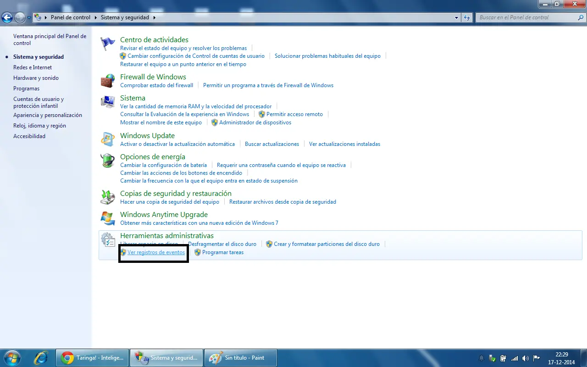Open Programar tareas link
The image size is (587, 367).
[223, 252]
